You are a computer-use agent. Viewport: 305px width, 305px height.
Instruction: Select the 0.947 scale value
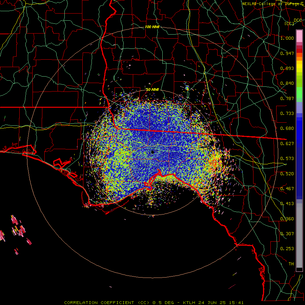(287, 53)
